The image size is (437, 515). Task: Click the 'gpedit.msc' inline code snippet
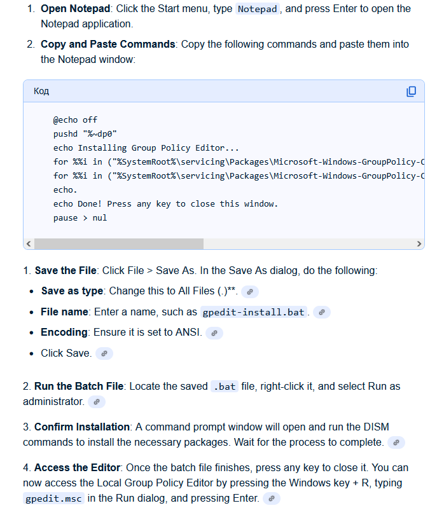point(53,498)
